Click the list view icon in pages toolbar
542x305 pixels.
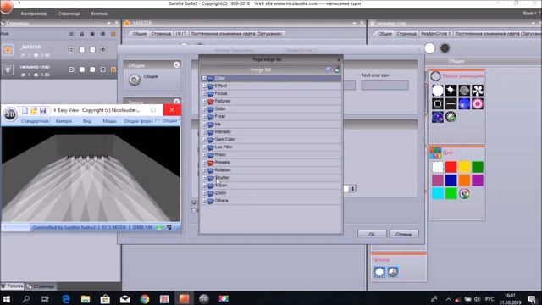(x=71, y=34)
